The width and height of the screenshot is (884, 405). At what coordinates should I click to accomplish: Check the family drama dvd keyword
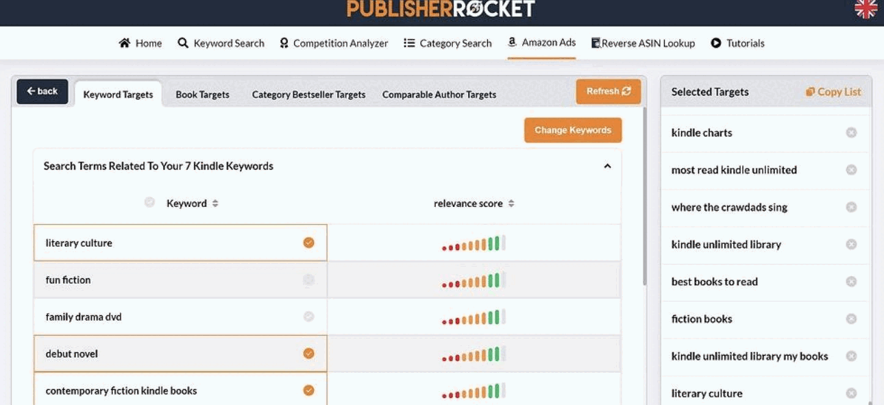click(308, 317)
